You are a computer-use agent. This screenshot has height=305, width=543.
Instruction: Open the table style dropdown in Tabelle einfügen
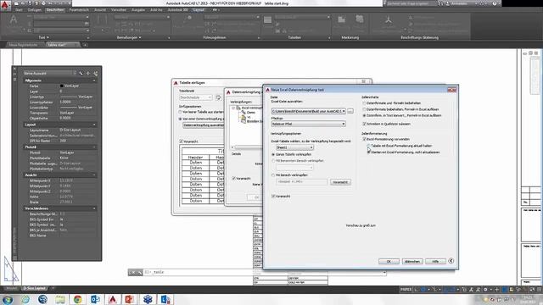point(210,97)
